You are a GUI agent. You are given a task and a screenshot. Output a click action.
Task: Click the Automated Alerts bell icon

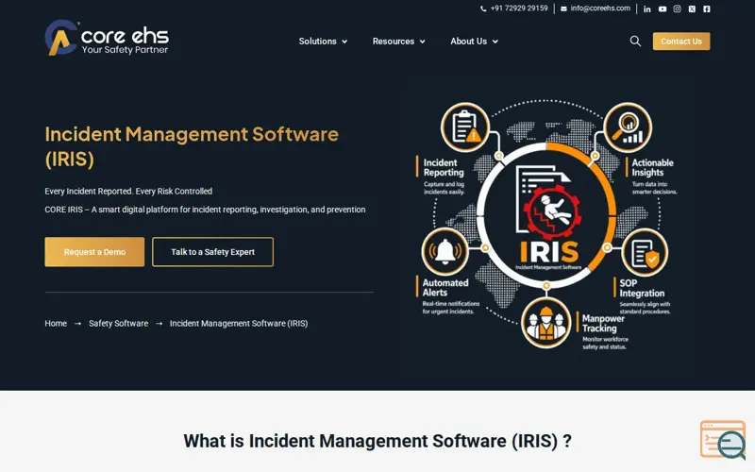tap(445, 251)
